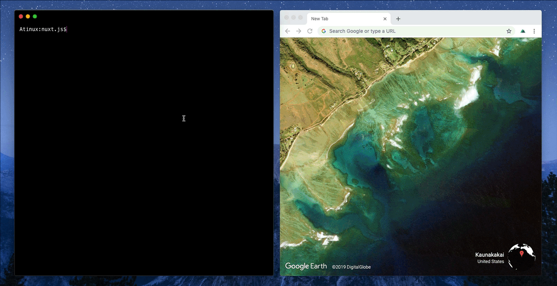Bookmark this page with the star icon

tap(509, 31)
